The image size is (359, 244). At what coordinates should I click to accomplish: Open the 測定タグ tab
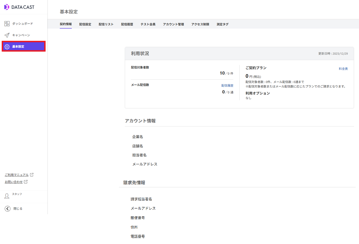[x=222, y=24]
